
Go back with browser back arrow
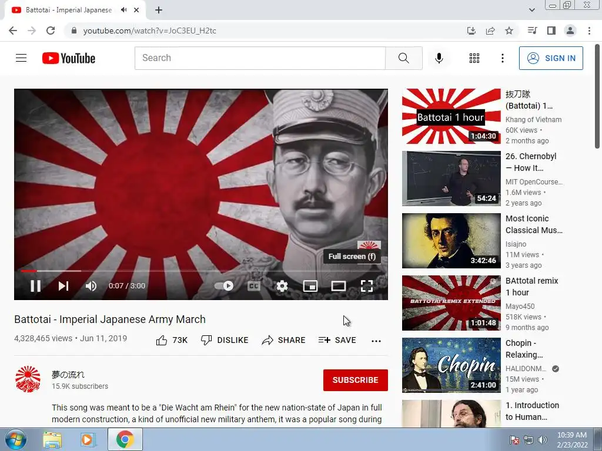pyautogui.click(x=13, y=31)
